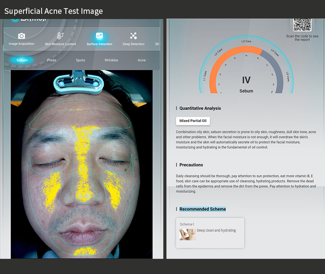325x274 pixels.
Task: Select the Skin Moisture Content thermometer icon
Action: (x=60, y=36)
